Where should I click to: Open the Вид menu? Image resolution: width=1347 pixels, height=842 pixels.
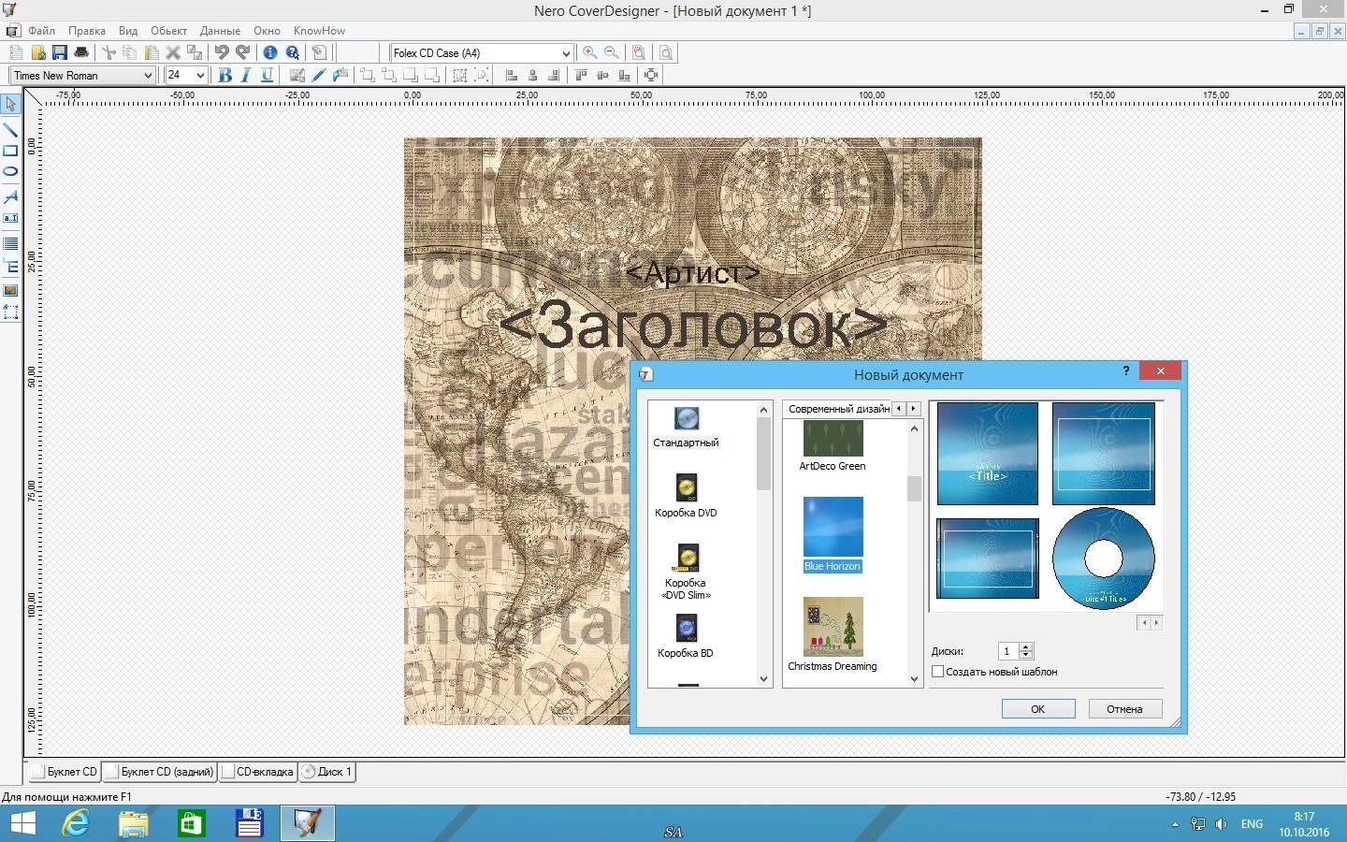[128, 31]
